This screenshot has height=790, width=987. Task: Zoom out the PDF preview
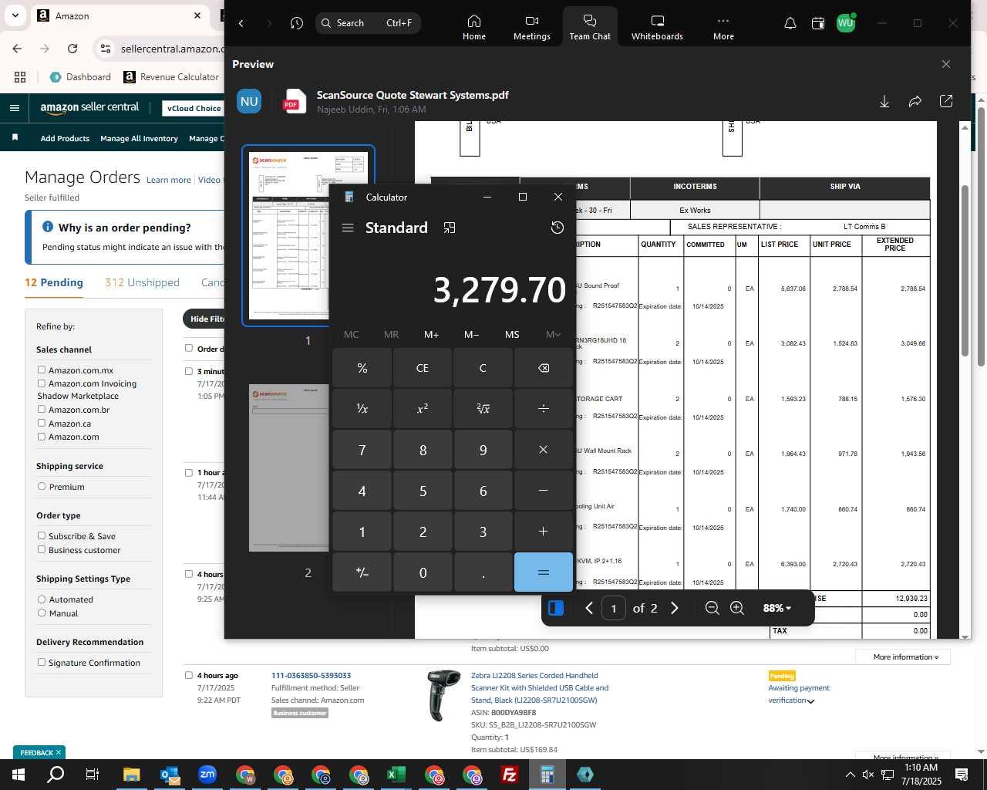click(712, 608)
